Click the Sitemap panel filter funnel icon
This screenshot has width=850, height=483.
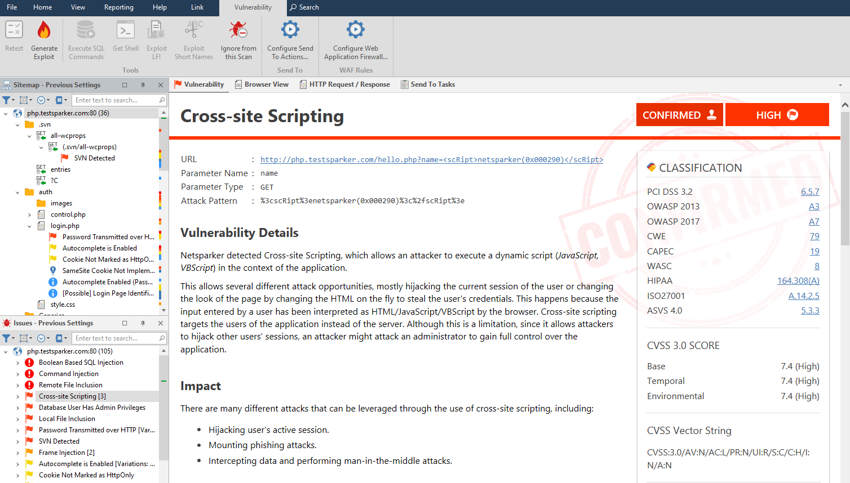pos(6,100)
